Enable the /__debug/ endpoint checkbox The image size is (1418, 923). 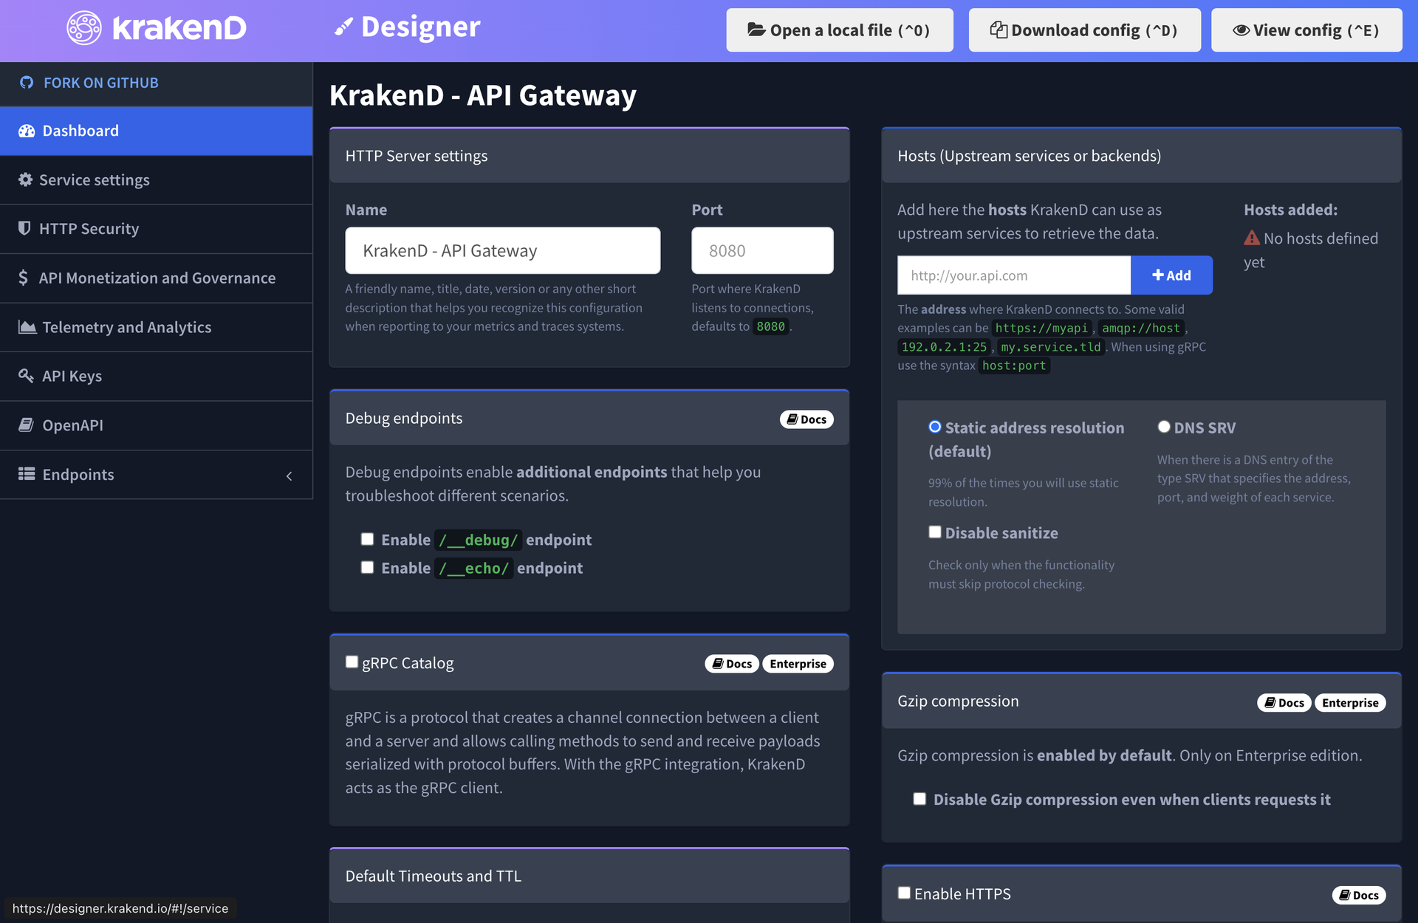pyautogui.click(x=367, y=539)
